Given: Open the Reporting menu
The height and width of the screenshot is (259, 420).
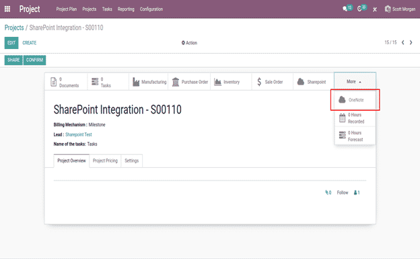Looking at the screenshot, I should [x=126, y=9].
